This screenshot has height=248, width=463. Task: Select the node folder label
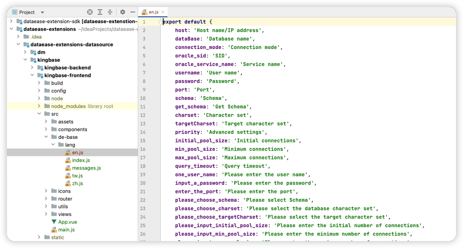tap(57, 98)
